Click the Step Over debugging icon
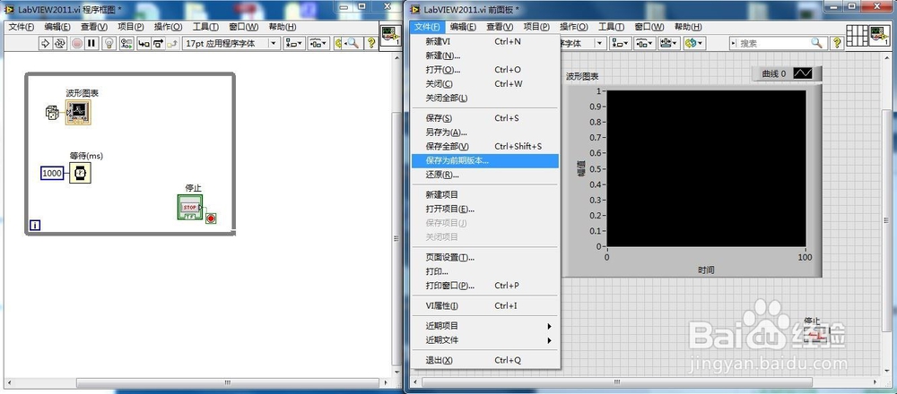This screenshot has height=394, width=897. tap(158, 43)
